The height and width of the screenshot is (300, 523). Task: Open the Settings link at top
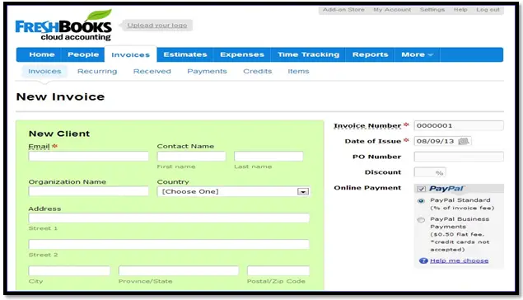432,10
